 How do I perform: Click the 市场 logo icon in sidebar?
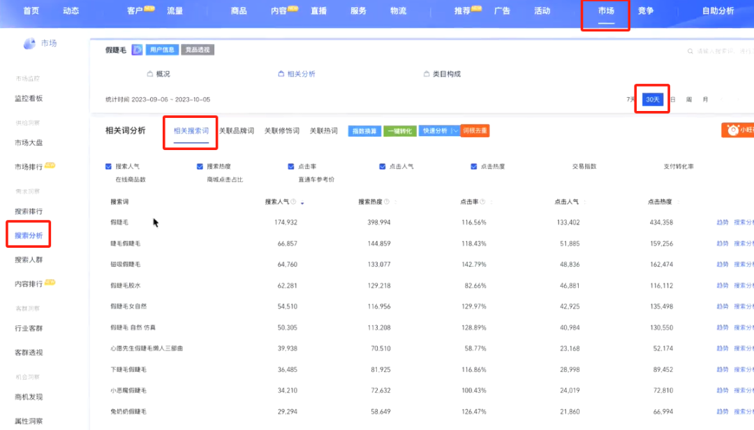(x=29, y=44)
